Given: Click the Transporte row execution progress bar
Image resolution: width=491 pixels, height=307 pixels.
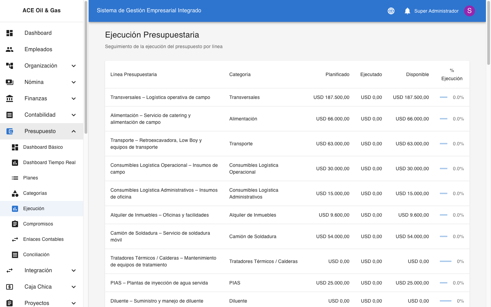Looking at the screenshot, I should 443,144.
